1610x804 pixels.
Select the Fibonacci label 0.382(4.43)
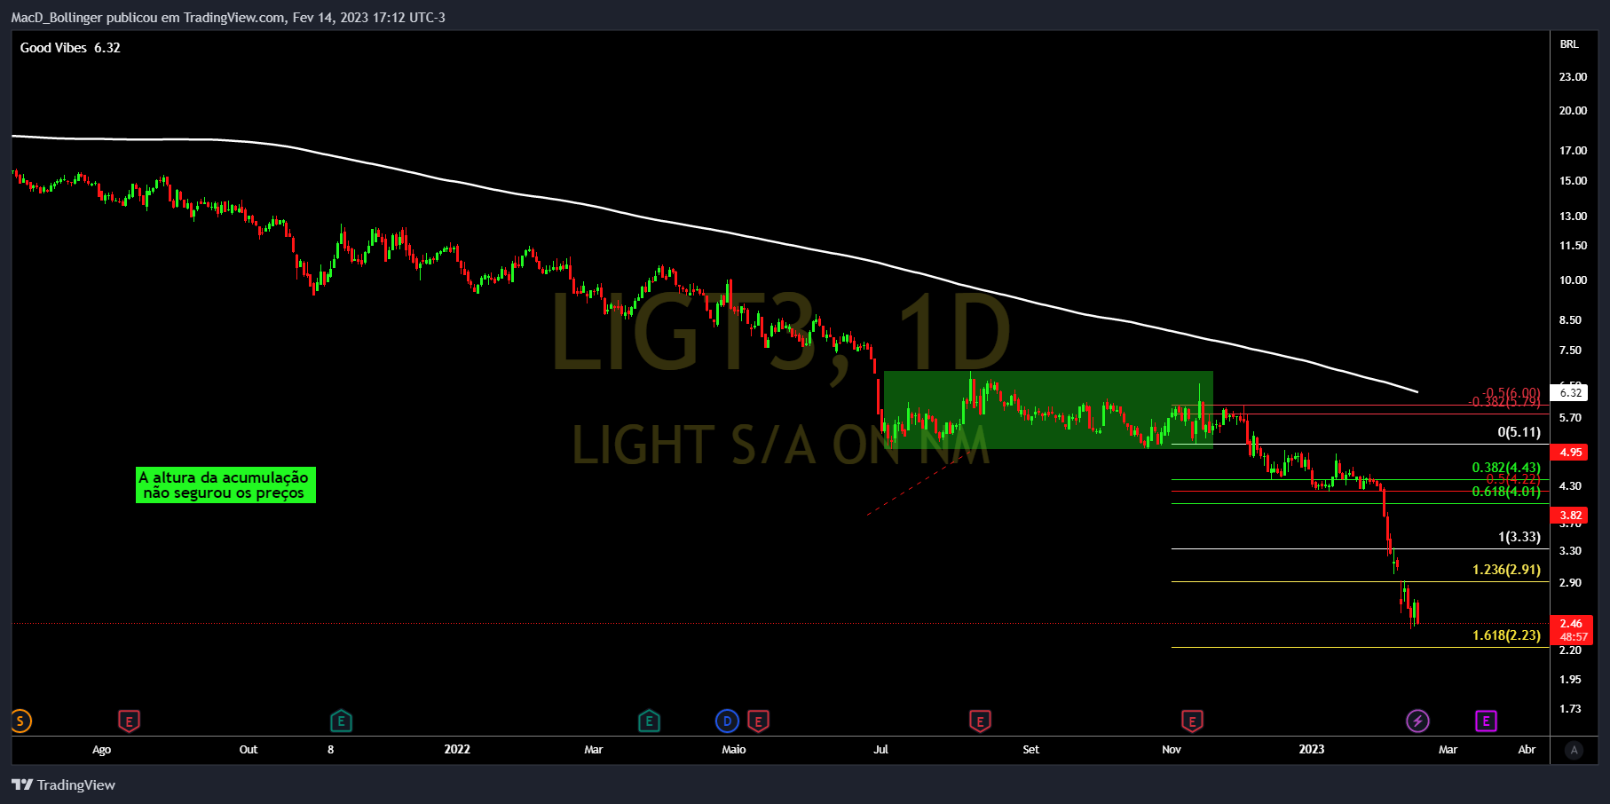click(1506, 468)
